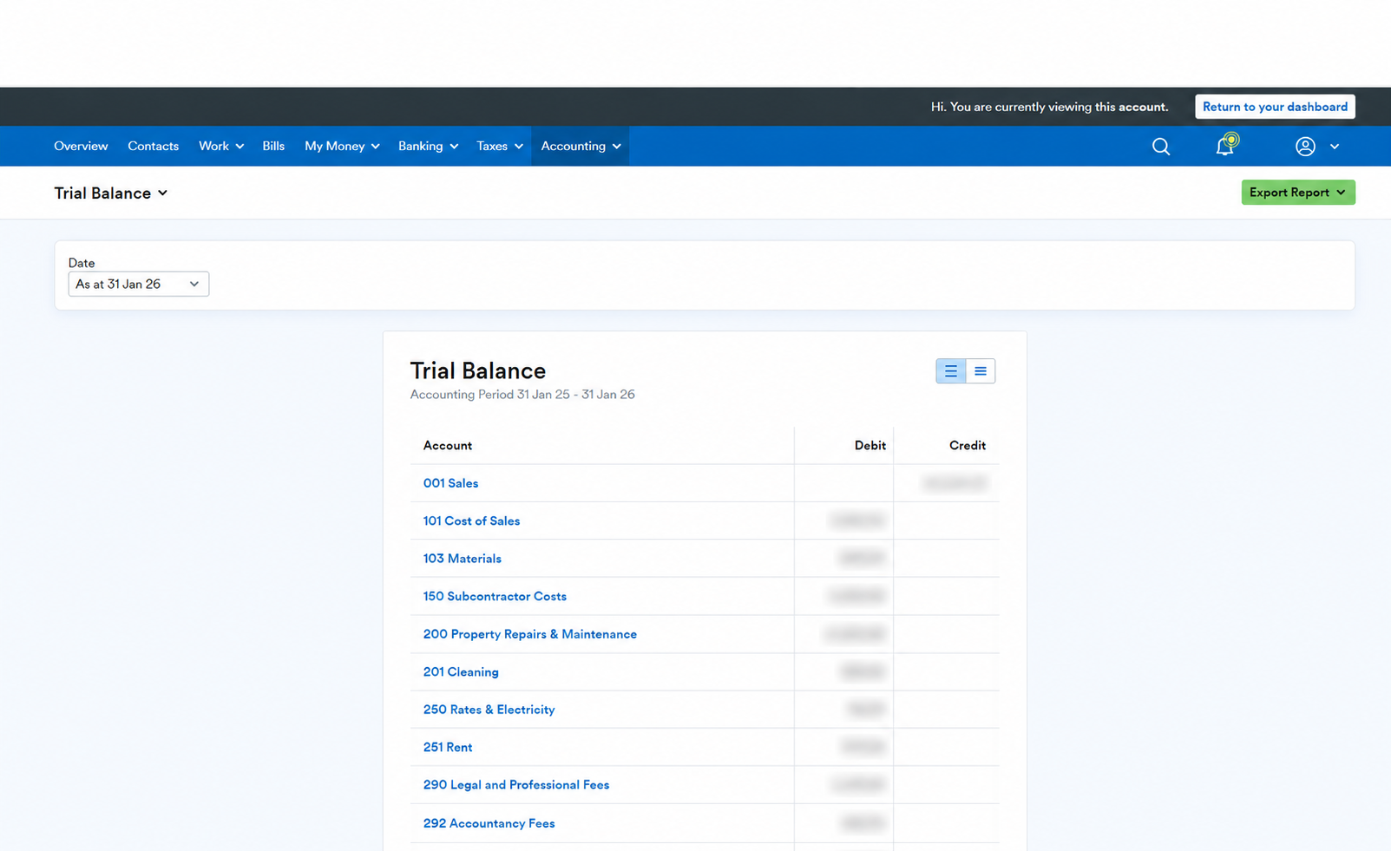Click the Credit column header
Viewport: 1391px width, 851px height.
tap(967, 446)
